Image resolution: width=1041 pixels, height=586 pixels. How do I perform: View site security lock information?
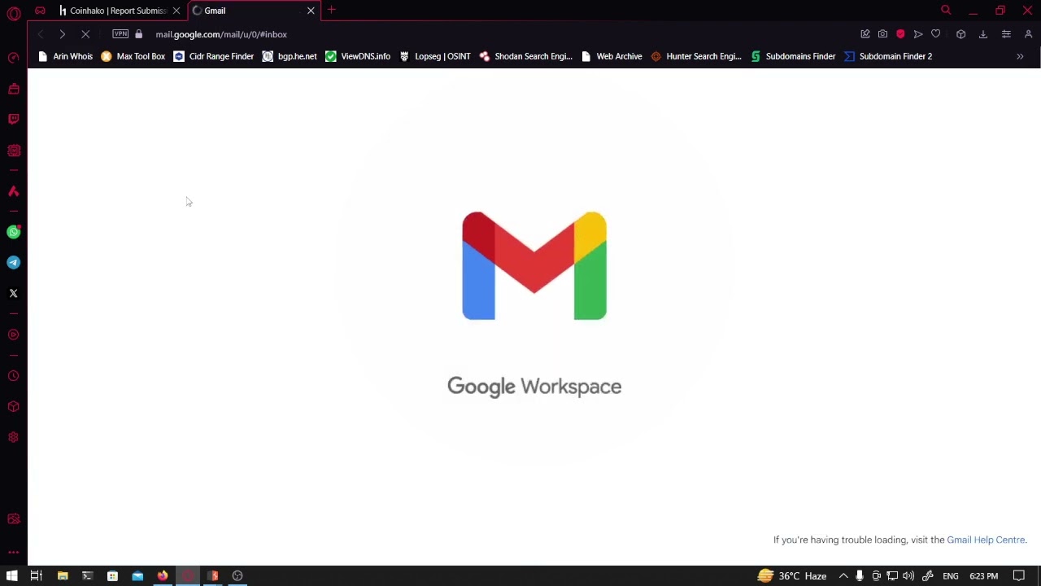point(138,34)
